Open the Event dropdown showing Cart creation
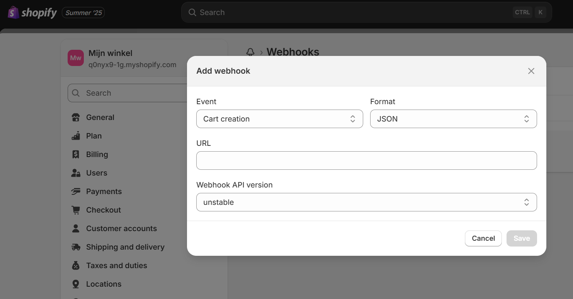Viewport: 573px width, 299px height. point(279,119)
